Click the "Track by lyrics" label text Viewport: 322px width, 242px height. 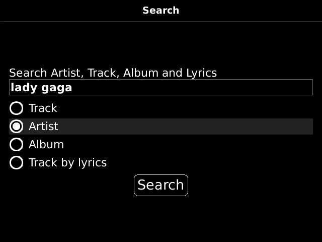click(67, 163)
